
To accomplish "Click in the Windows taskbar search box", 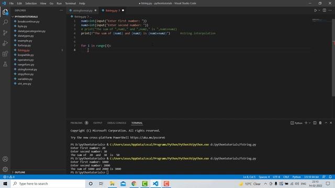I will 48,183.
